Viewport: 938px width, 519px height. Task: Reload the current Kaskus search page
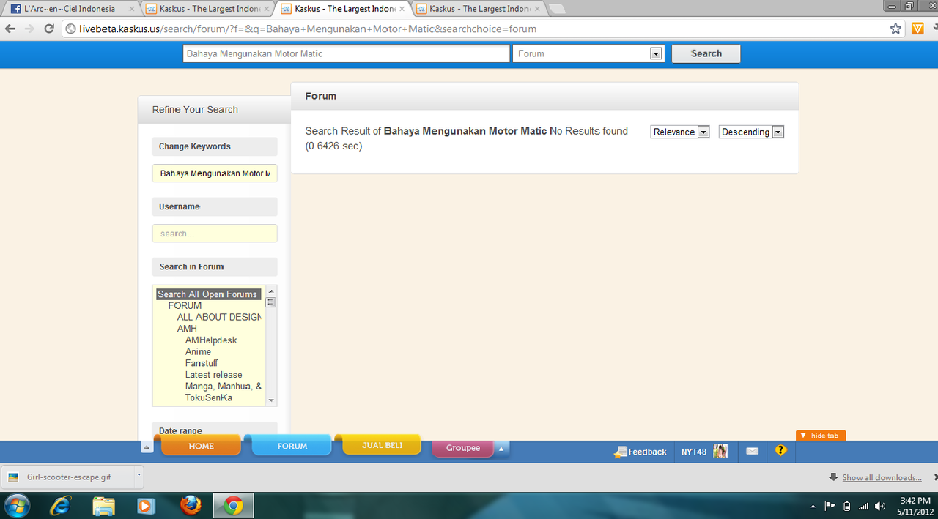49,29
